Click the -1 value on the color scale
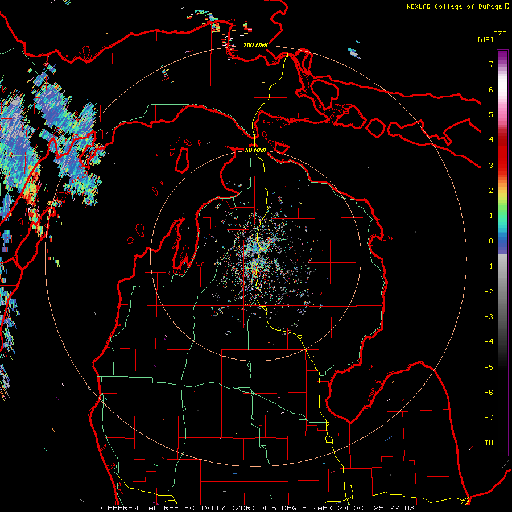 coord(489,266)
